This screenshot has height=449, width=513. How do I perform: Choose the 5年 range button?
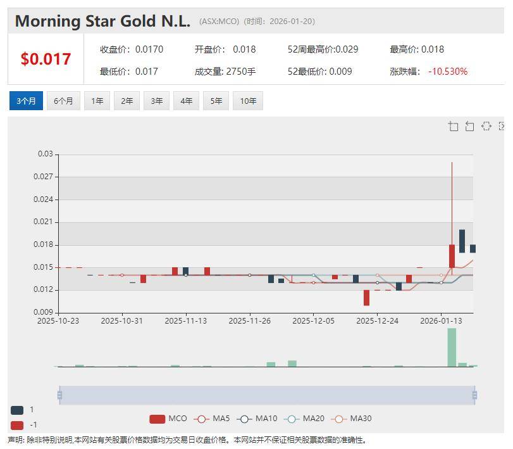click(216, 101)
